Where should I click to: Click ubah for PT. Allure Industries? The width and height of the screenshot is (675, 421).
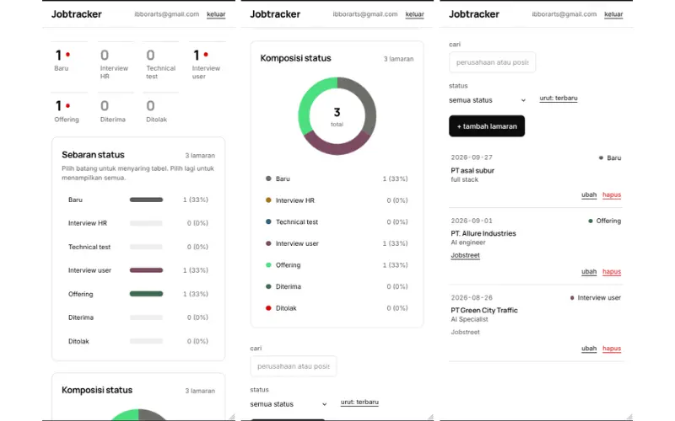(x=589, y=271)
